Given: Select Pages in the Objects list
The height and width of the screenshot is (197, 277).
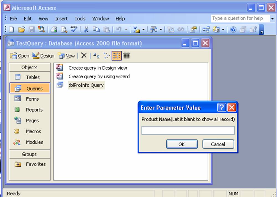Looking at the screenshot, I should coord(30,121).
